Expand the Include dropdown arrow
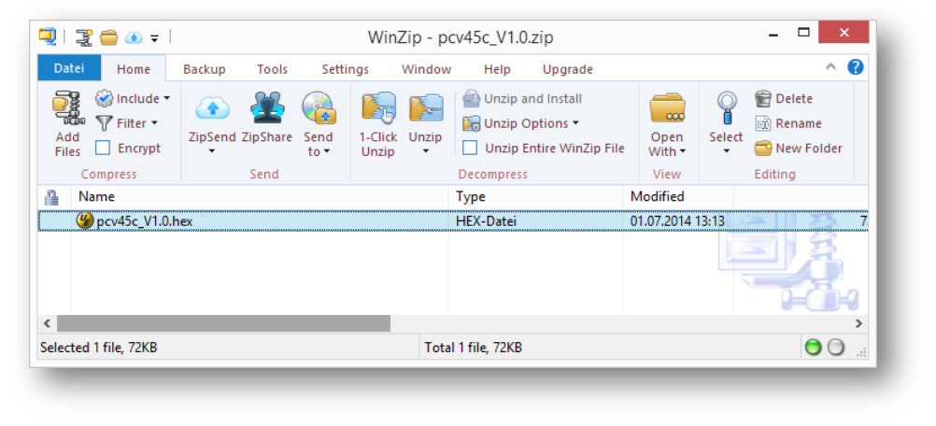The height and width of the screenshot is (426, 936). pos(166,98)
